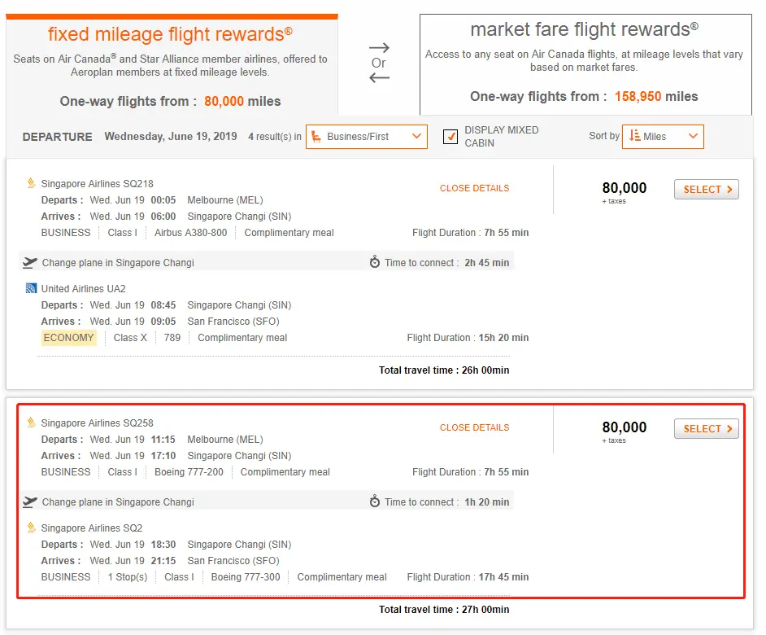
Task: Click the 789 aircraft label on UA2
Action: (172, 338)
